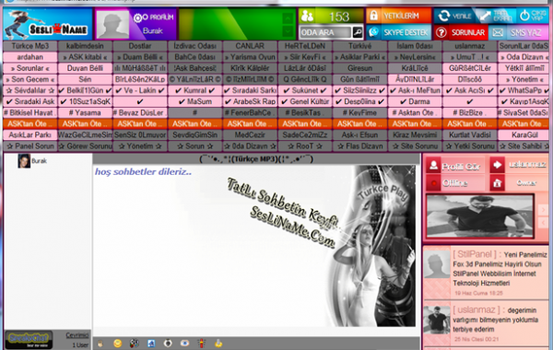The image size is (553, 350).
Task: Open the Kurtlar Vadisi room
Action: (469, 134)
